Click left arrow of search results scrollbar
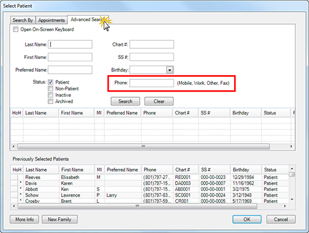The height and width of the screenshot is (233, 309). click(14, 146)
